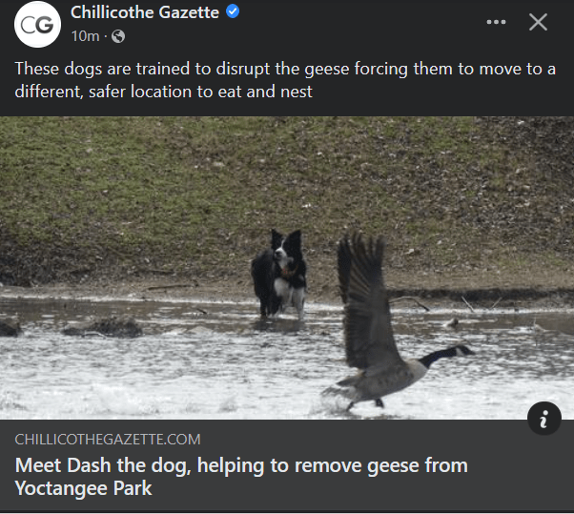Click the article preview photo
This screenshot has height=514, width=574.
287,268
